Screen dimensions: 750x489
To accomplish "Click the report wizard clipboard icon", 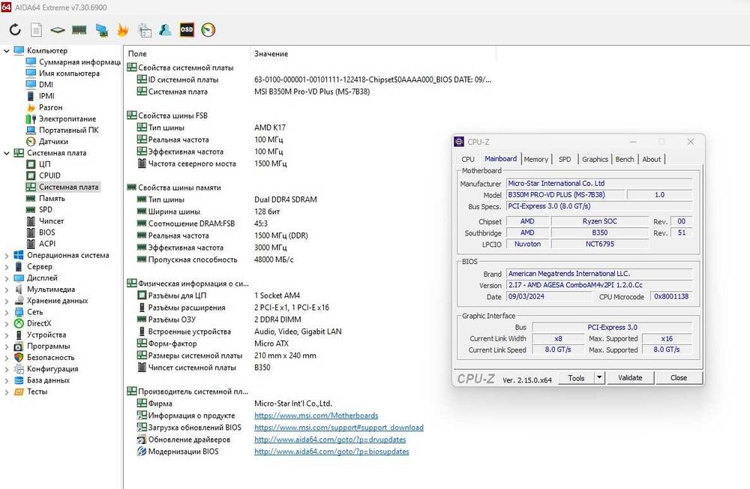I will pos(144,30).
